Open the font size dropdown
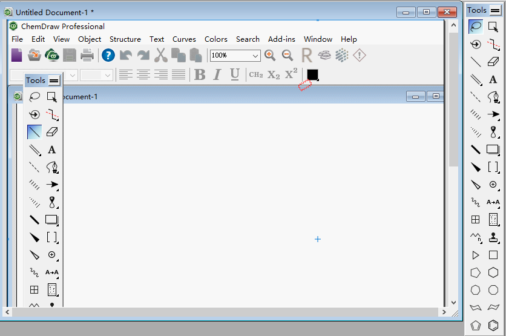The width and height of the screenshot is (506, 336). point(108,75)
